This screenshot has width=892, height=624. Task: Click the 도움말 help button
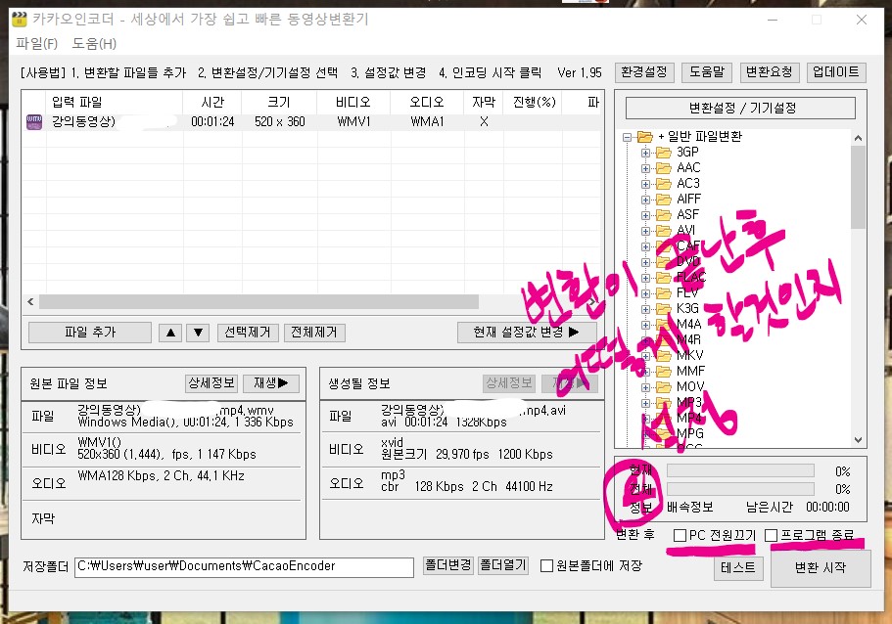(x=707, y=72)
